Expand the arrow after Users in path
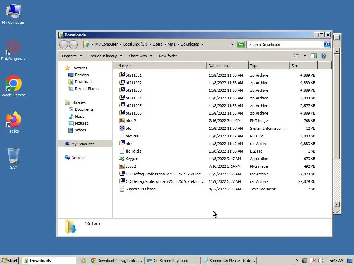This screenshot has height=265, width=354. (165, 45)
